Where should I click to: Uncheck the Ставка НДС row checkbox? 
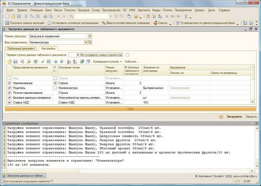click(10, 103)
